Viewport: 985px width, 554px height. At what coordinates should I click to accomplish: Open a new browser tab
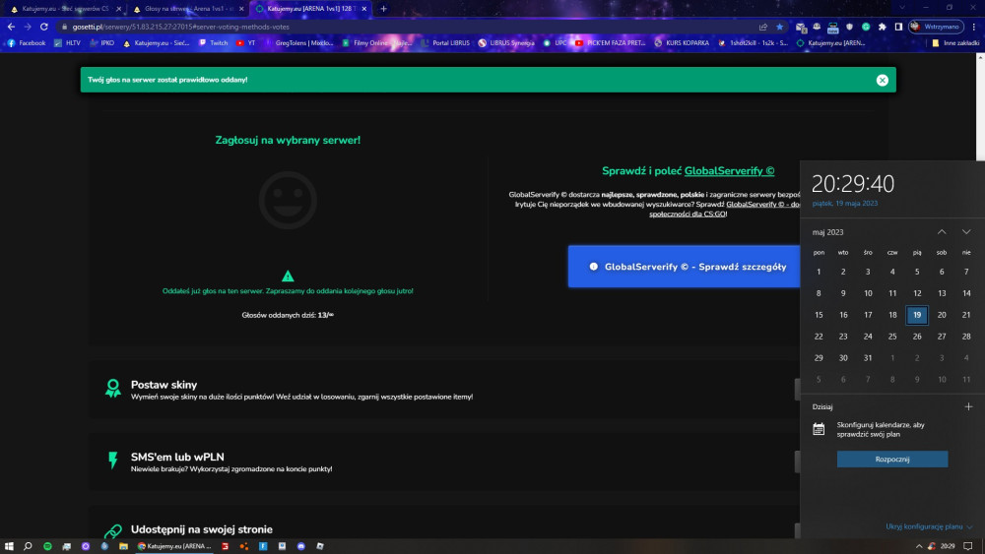pos(383,9)
